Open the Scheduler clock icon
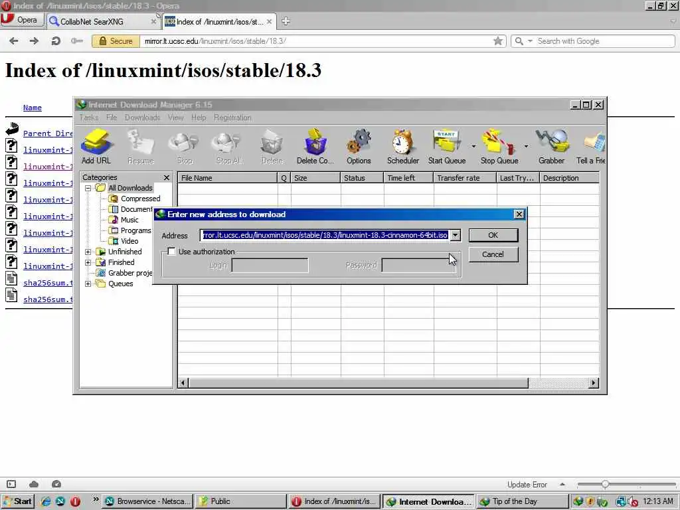The width and height of the screenshot is (680, 510). click(403, 147)
